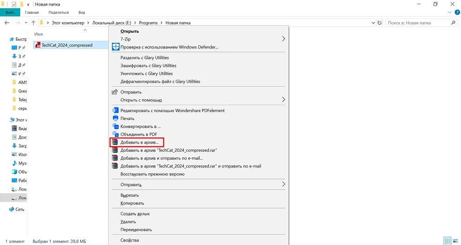Click the WinRAR "Добавить в архив..." icon
The image size is (461, 245).
coord(115,142)
